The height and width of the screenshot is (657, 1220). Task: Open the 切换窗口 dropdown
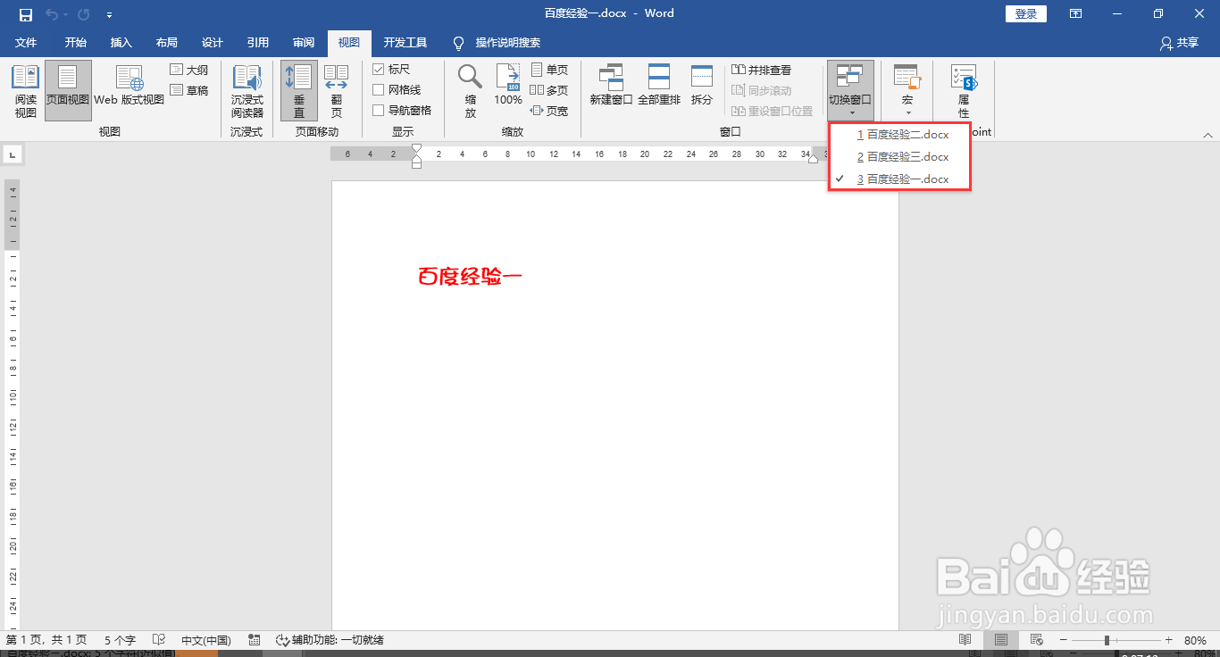(849, 88)
